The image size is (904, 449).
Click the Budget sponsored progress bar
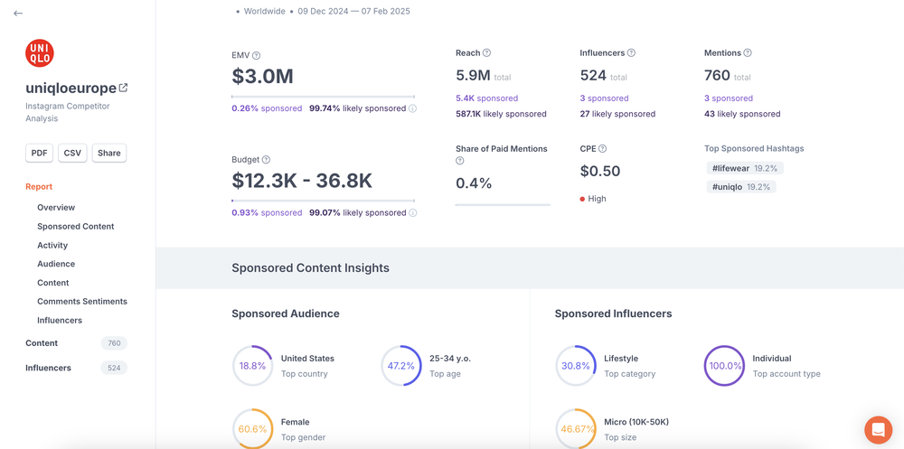pyautogui.click(x=323, y=201)
